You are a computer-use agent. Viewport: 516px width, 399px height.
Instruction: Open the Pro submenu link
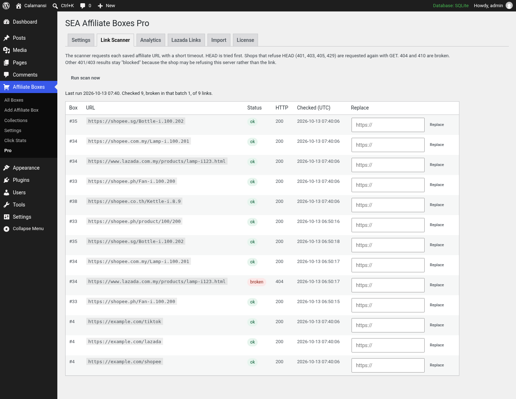tap(8, 151)
